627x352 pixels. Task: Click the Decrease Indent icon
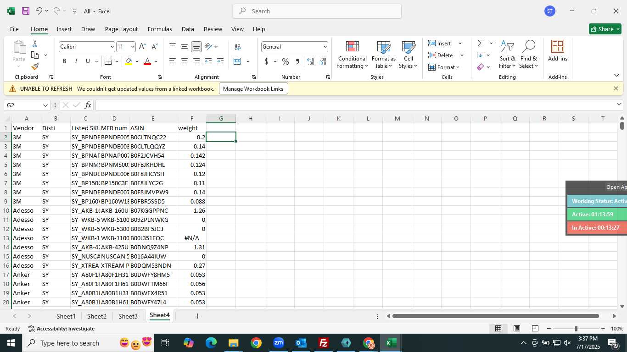click(208, 61)
